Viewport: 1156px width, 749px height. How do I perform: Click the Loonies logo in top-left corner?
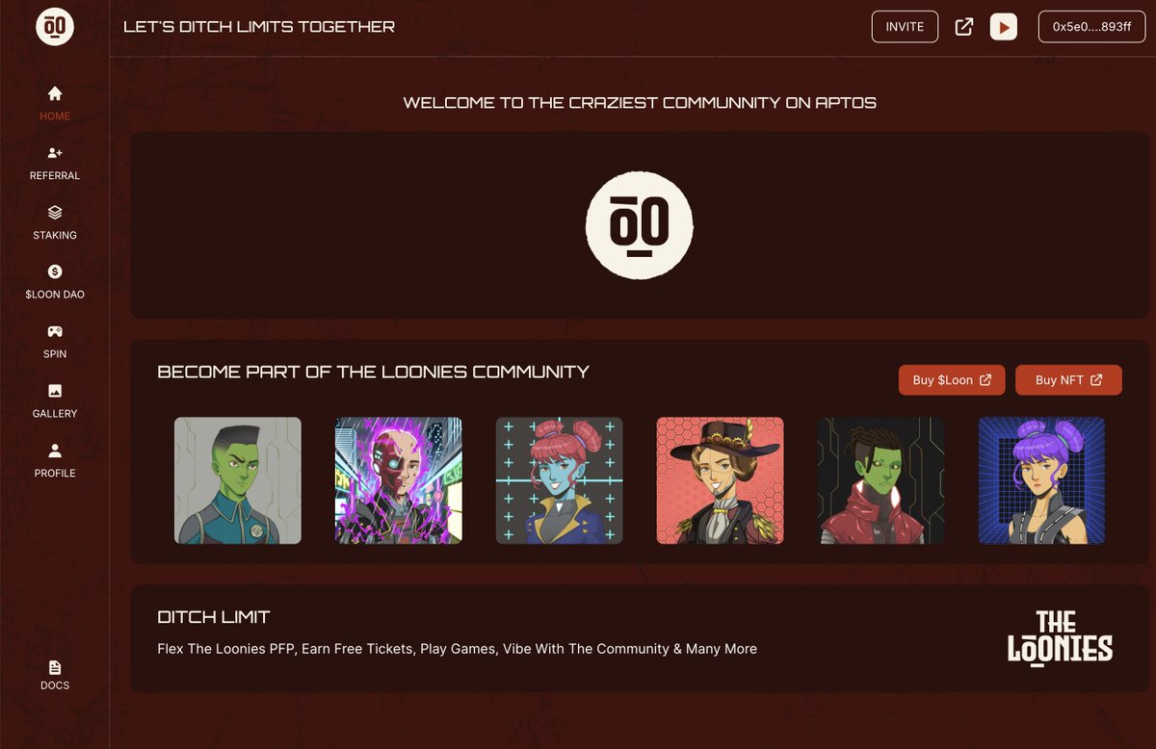[x=55, y=27]
